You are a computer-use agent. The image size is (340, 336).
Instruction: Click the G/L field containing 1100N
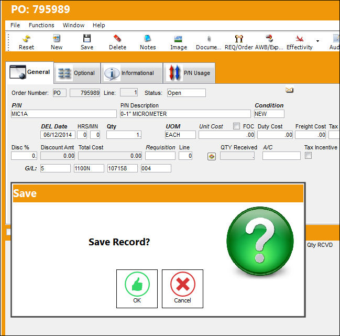tap(89, 168)
